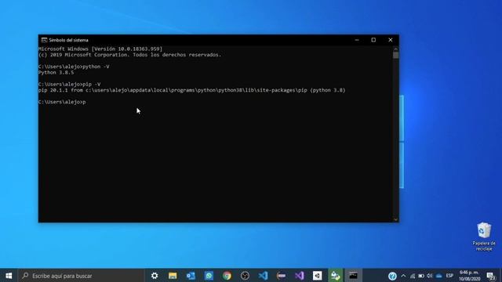502x282 pixels.
Task: Open the white-background Unity-style taskbar app
Action: (317, 276)
